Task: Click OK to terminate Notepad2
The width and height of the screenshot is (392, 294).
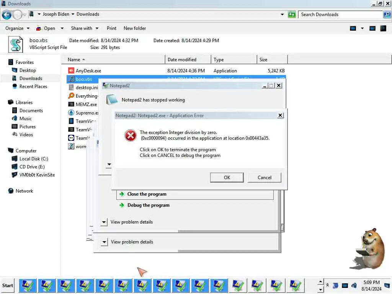Action: click(x=227, y=178)
